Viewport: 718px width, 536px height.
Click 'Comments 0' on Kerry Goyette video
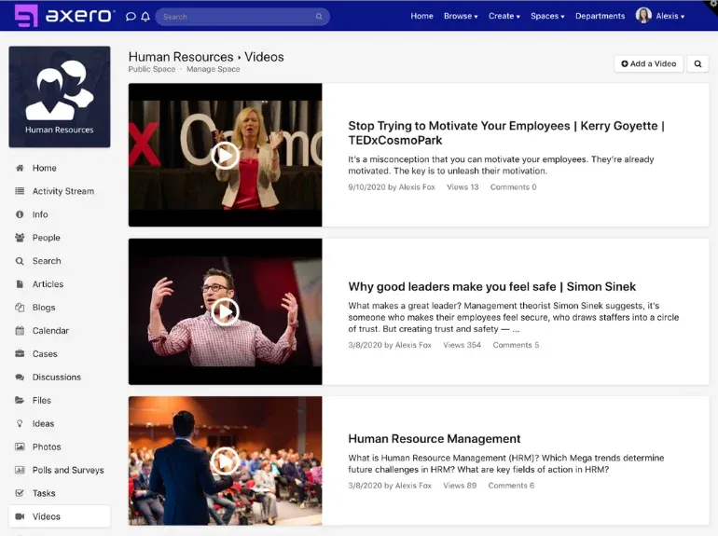click(513, 186)
